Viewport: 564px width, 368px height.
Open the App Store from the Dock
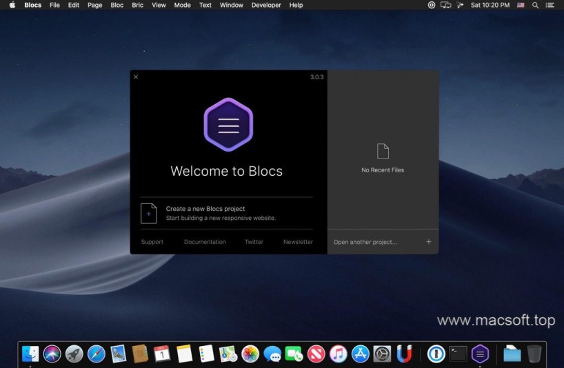[x=361, y=354]
